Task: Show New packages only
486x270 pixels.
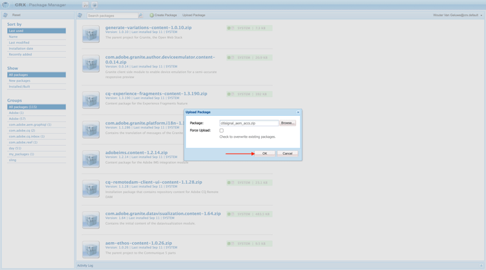Action: click(x=36, y=80)
